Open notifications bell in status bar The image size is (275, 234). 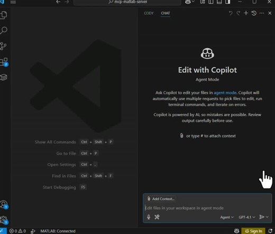[270, 231]
